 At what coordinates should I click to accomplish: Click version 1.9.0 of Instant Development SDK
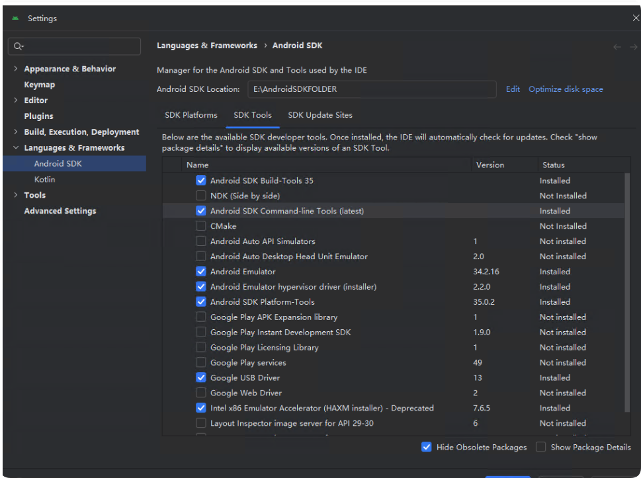482,332
